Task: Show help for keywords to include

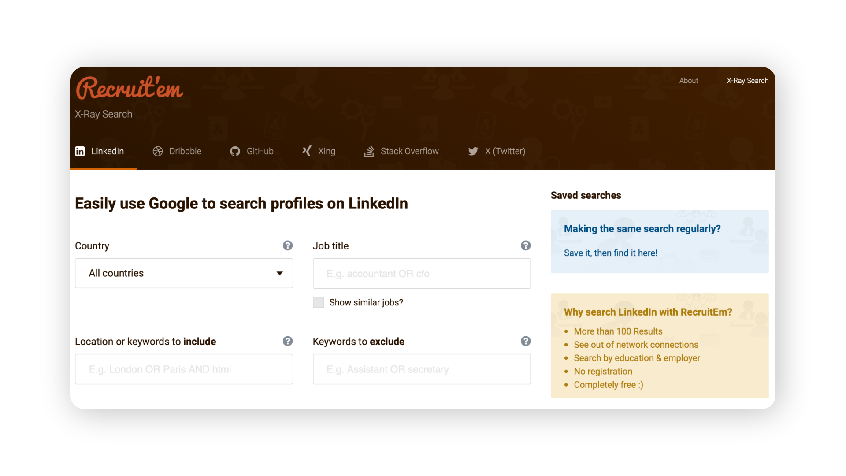Action: 288,341
